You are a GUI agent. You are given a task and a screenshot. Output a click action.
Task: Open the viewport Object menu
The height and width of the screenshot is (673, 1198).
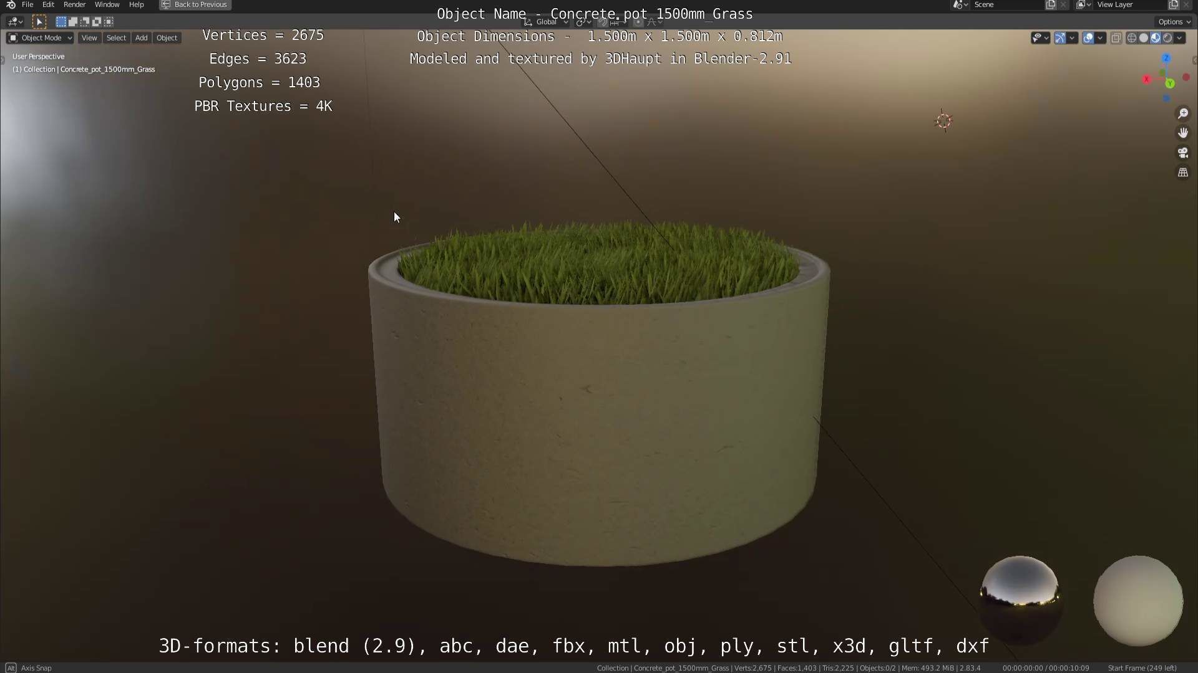coord(167,38)
